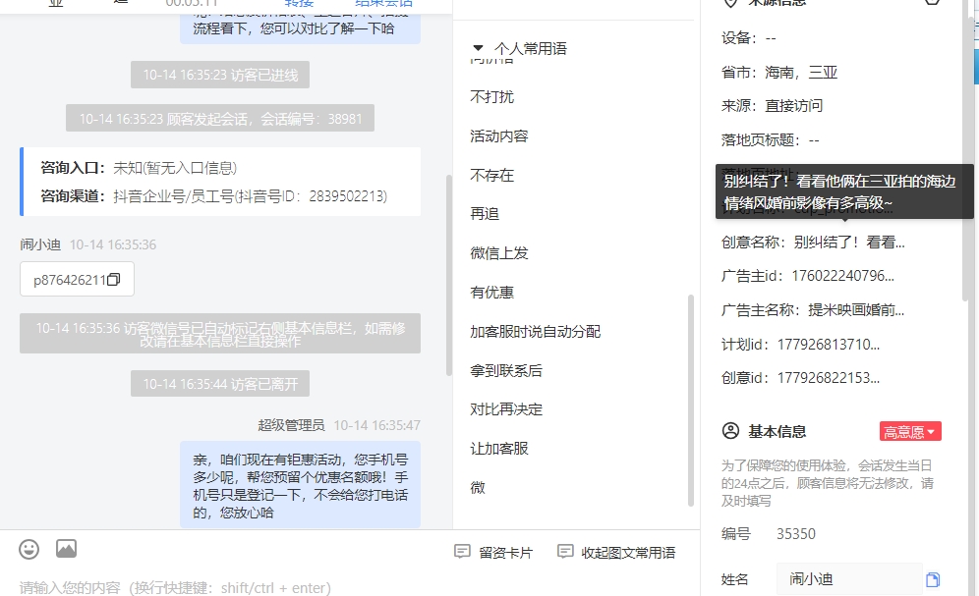Click the 别纠结了 tooltip text
This screenshot has height=596, width=979.
point(839,191)
